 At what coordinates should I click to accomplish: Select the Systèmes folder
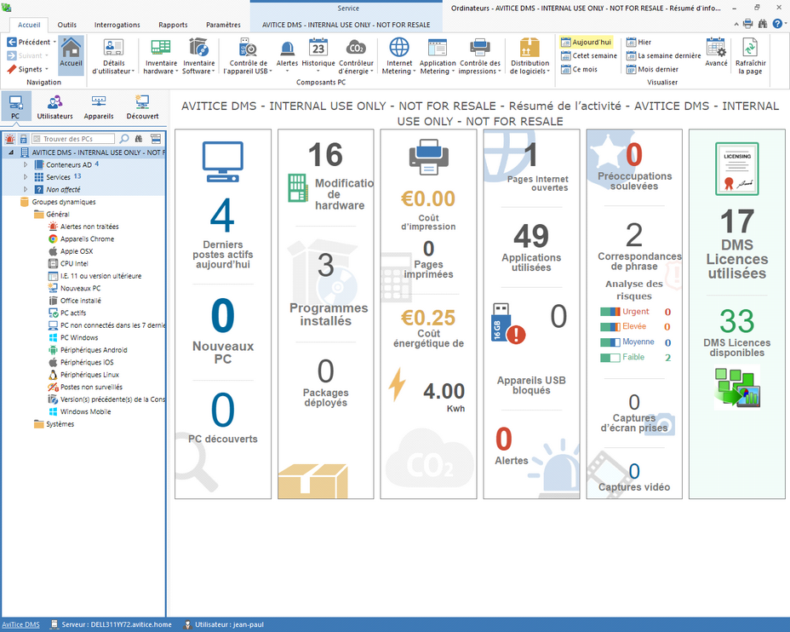coord(54,424)
